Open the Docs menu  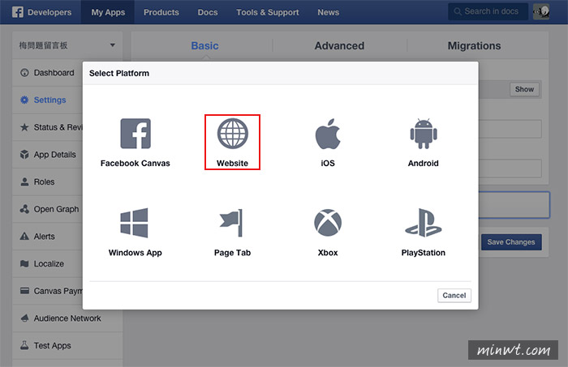[x=208, y=12]
